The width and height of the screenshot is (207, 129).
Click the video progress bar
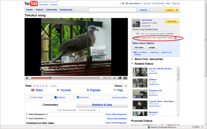[x=66, y=78]
